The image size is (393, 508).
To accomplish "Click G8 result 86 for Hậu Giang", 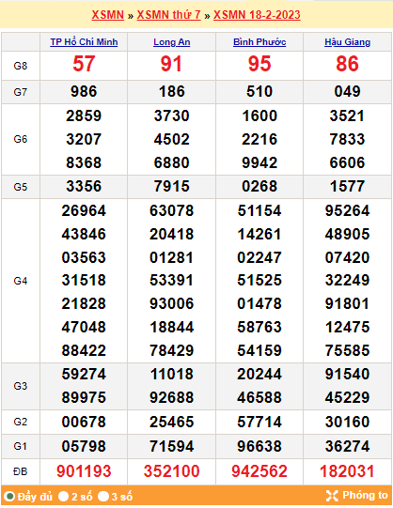I will [347, 64].
